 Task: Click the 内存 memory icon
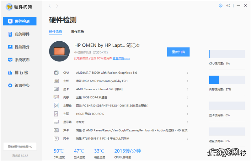(56, 97)
